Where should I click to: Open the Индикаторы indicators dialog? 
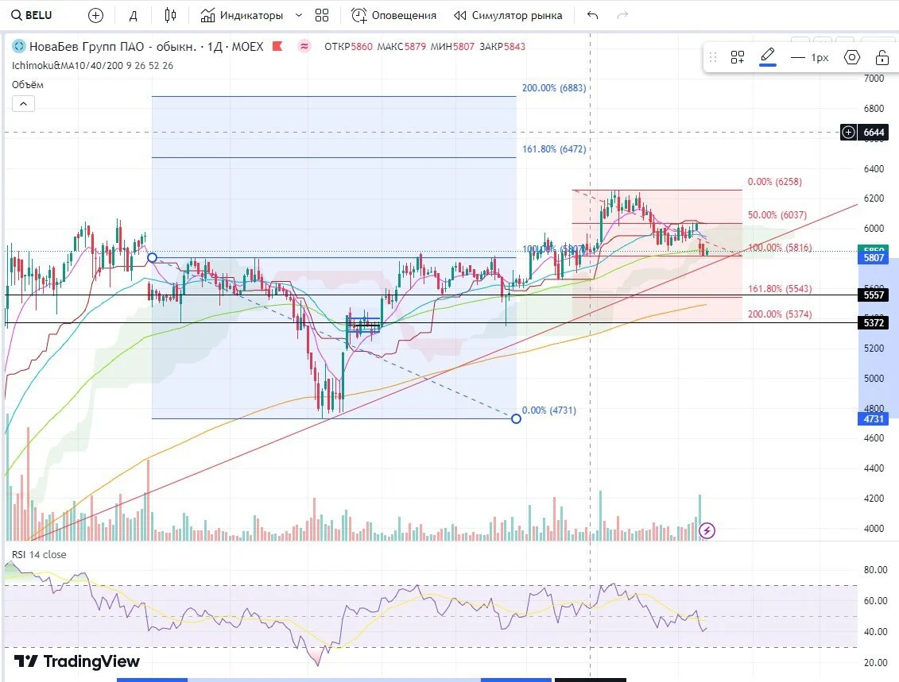(242, 15)
